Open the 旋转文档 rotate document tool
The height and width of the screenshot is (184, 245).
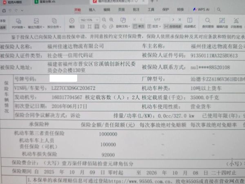click(x=123, y=23)
